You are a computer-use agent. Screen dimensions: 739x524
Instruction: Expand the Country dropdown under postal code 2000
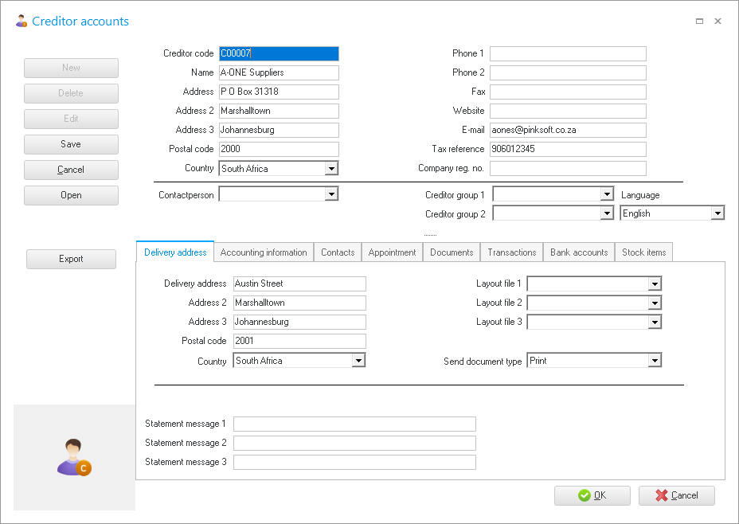[x=331, y=169]
